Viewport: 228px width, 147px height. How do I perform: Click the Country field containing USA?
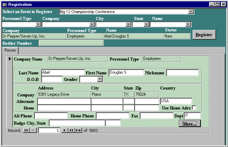pos(176,101)
